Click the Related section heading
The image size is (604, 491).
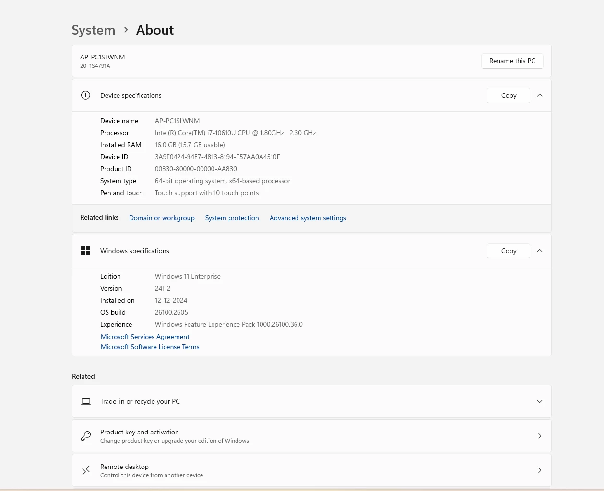pos(83,376)
